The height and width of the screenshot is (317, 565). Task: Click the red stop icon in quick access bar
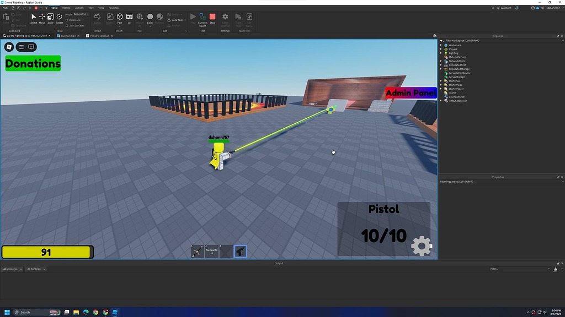[36, 8]
